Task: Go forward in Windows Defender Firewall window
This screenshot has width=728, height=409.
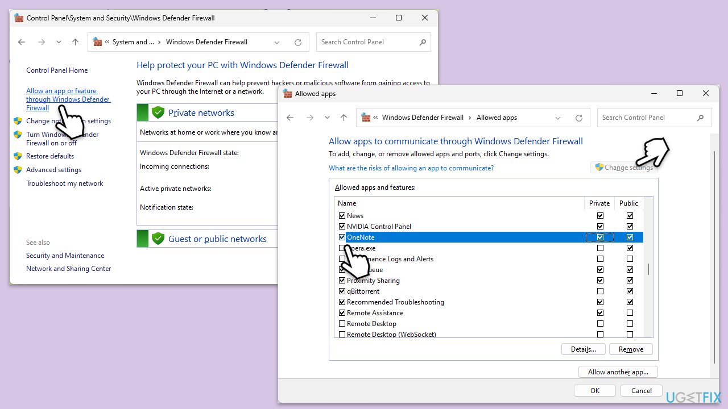Action: [x=41, y=42]
